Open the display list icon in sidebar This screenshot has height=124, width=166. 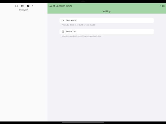[17, 6]
